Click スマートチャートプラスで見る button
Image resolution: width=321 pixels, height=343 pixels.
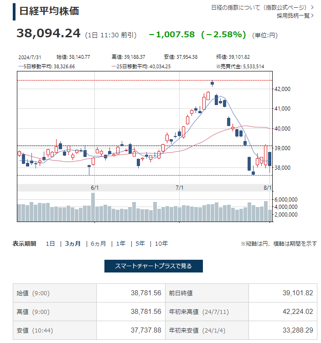[x=154, y=266]
